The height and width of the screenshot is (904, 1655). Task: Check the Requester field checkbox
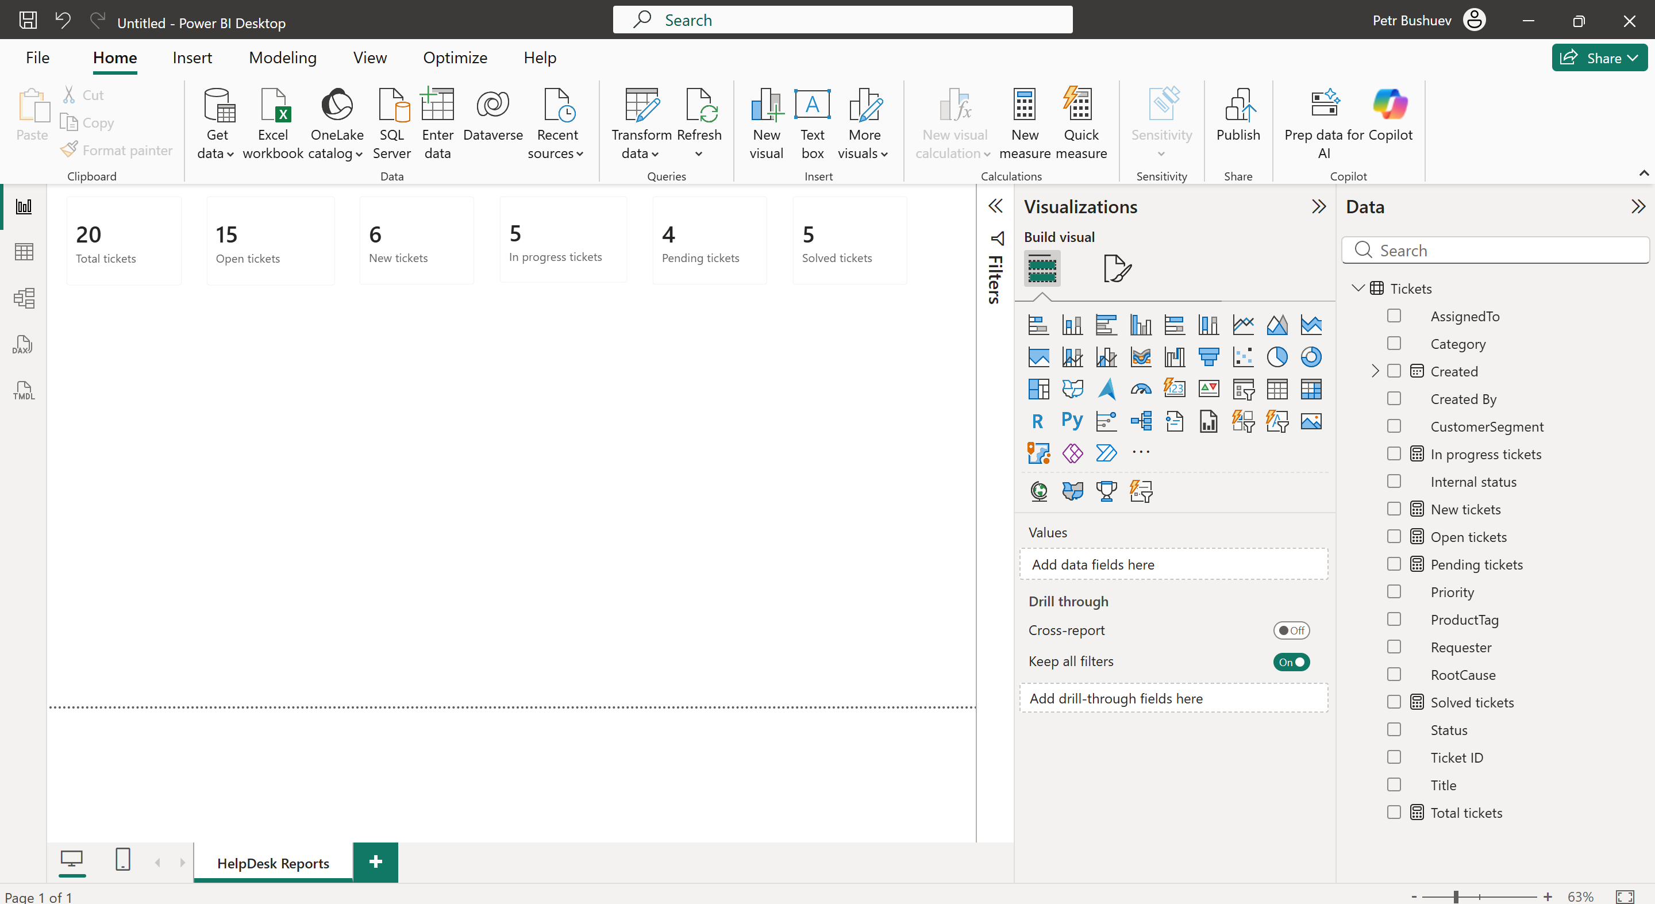(1394, 647)
